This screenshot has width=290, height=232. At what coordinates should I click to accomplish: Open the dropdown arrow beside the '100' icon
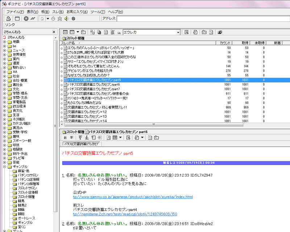[x=120, y=138]
